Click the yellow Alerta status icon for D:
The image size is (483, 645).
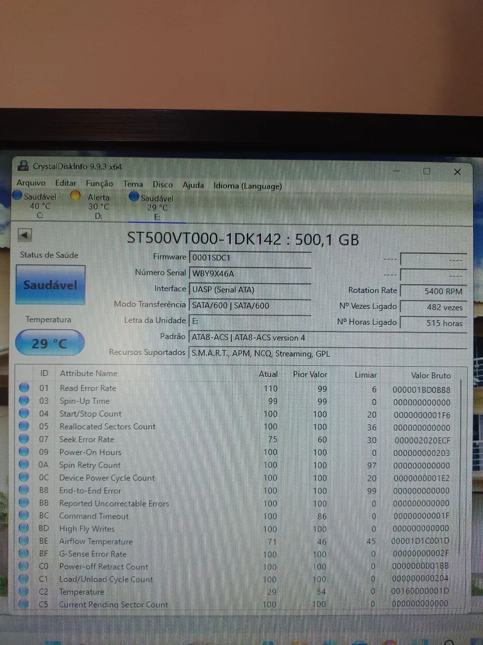(x=75, y=196)
